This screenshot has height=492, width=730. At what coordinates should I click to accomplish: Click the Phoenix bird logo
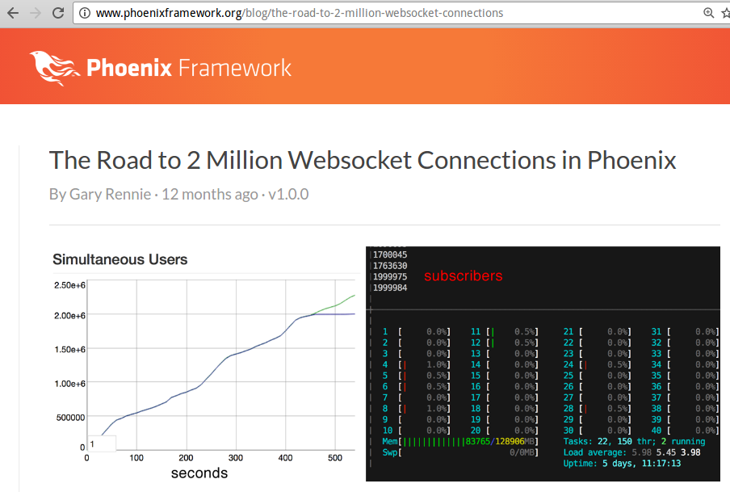pyautogui.click(x=54, y=68)
